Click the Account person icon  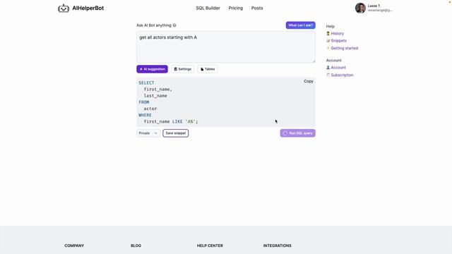pyautogui.click(x=328, y=68)
